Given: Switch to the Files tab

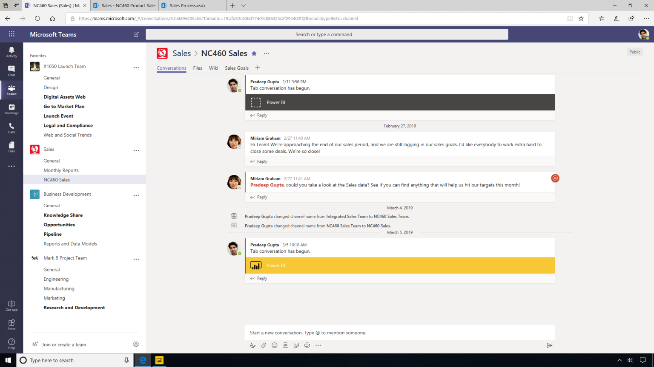Looking at the screenshot, I should (198, 68).
